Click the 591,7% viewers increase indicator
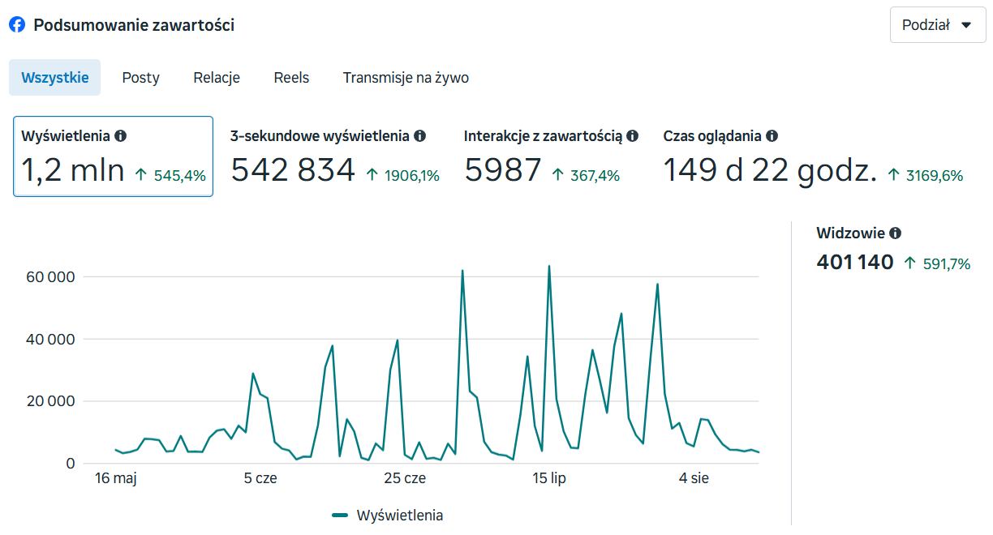This screenshot has width=993, height=535. (x=937, y=263)
